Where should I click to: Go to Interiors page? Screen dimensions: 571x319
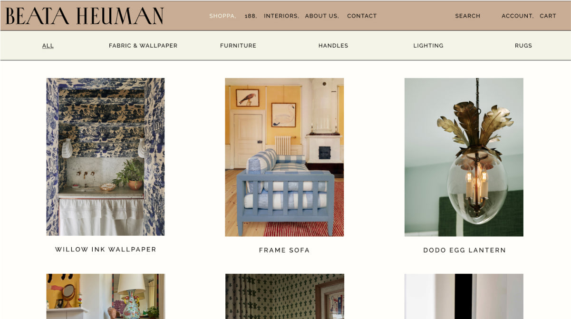281,16
